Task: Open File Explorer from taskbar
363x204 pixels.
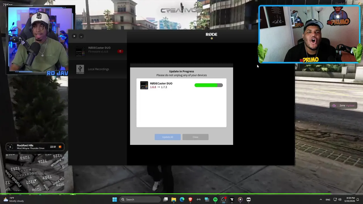Action: tap(174, 199)
